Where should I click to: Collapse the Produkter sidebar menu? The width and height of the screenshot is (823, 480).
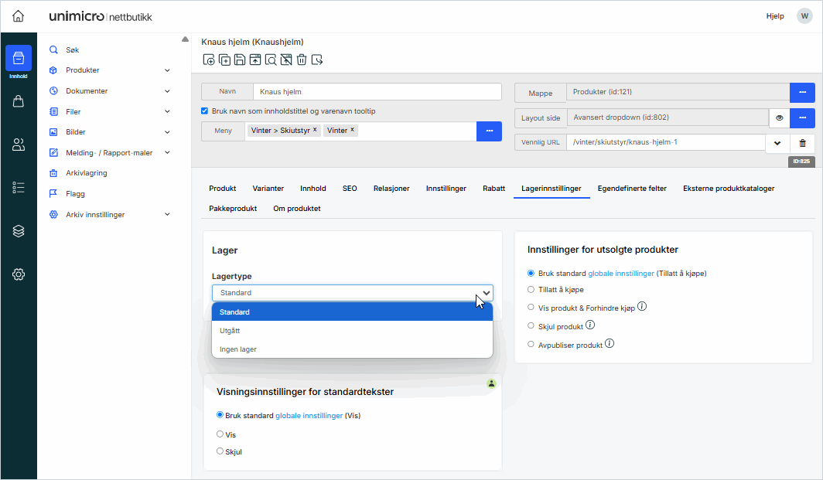(167, 70)
